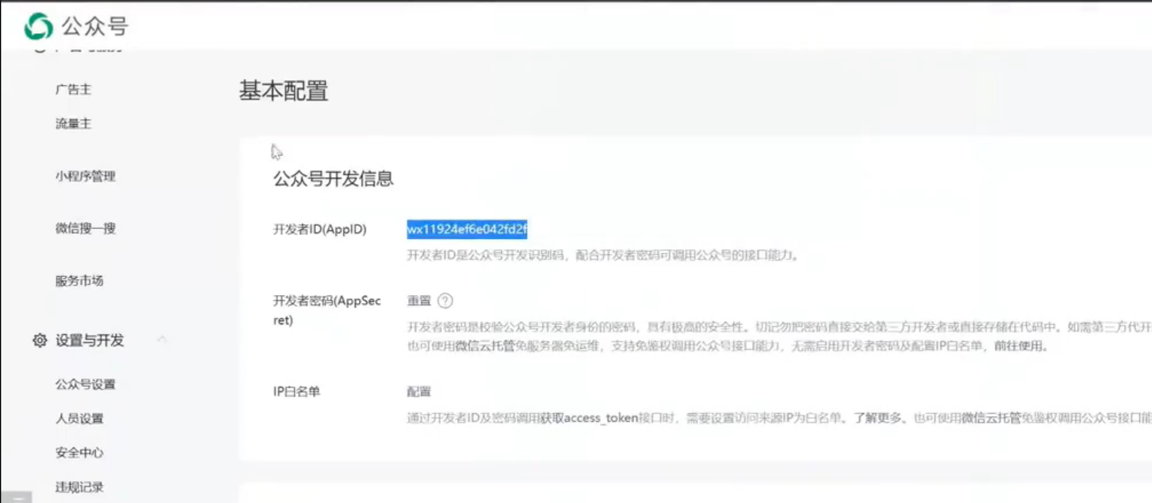Viewport: 1152px width, 503px height.
Task: Open 服务市场 in the sidebar
Action: click(x=80, y=281)
